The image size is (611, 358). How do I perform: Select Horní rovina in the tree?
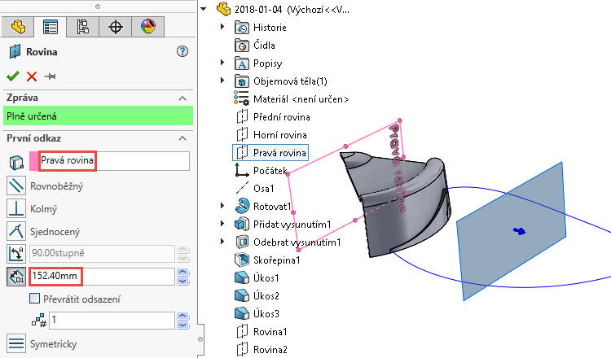pyautogui.click(x=279, y=135)
